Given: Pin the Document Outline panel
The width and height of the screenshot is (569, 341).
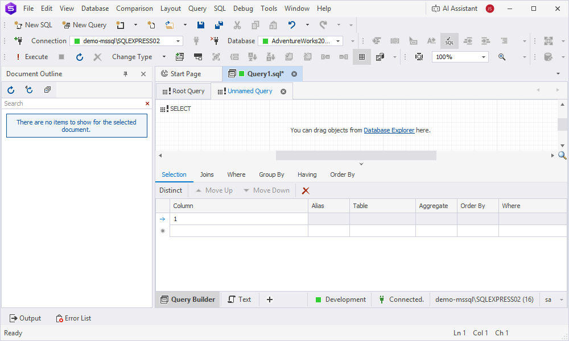Looking at the screenshot, I should click(126, 74).
